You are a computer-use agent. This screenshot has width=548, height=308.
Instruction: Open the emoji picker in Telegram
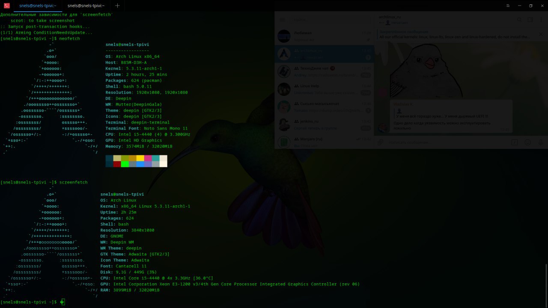[x=527, y=142]
